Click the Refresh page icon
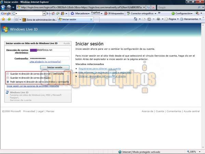205x154 pixels. click(x=148, y=8)
